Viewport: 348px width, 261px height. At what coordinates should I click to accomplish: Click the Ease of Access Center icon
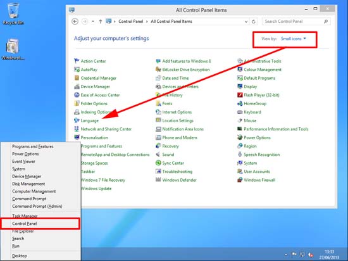pos(77,95)
